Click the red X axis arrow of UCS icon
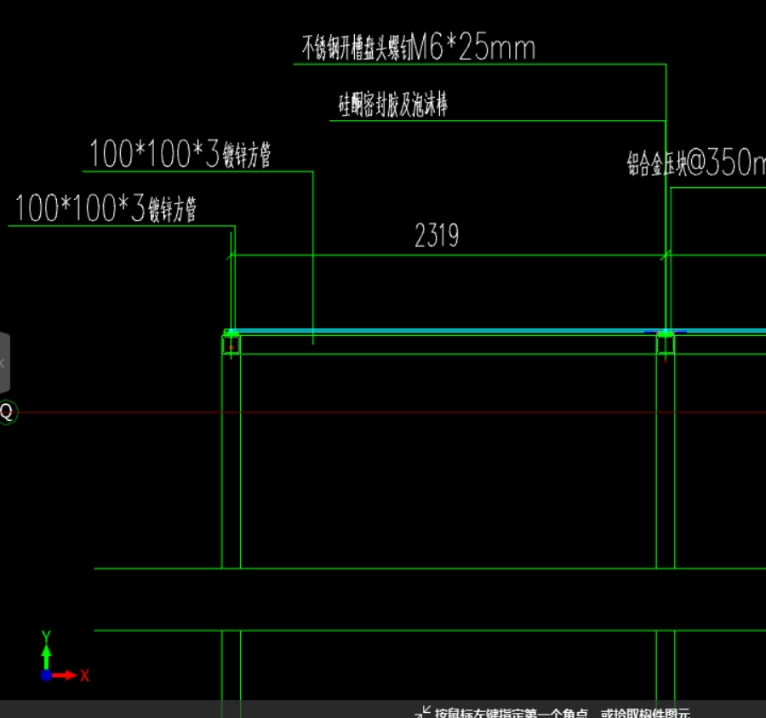Screen dimensions: 766x718 point(66,675)
